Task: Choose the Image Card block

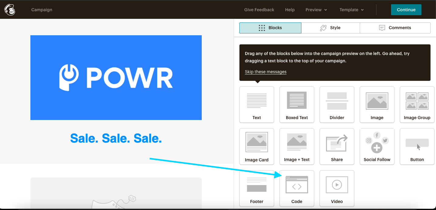Action: tap(257, 146)
